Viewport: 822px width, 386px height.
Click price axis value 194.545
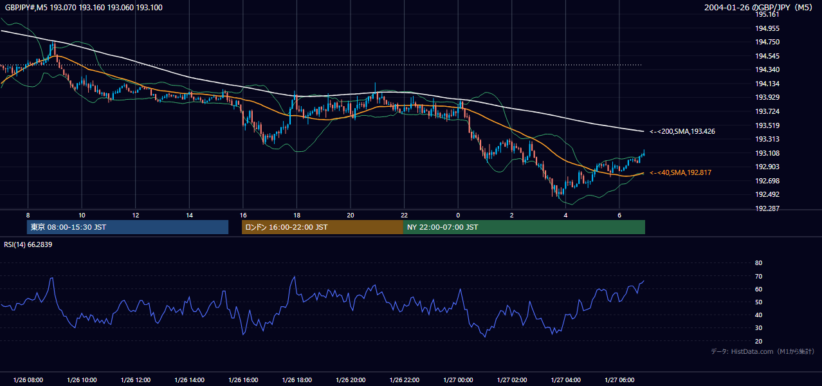pos(767,56)
